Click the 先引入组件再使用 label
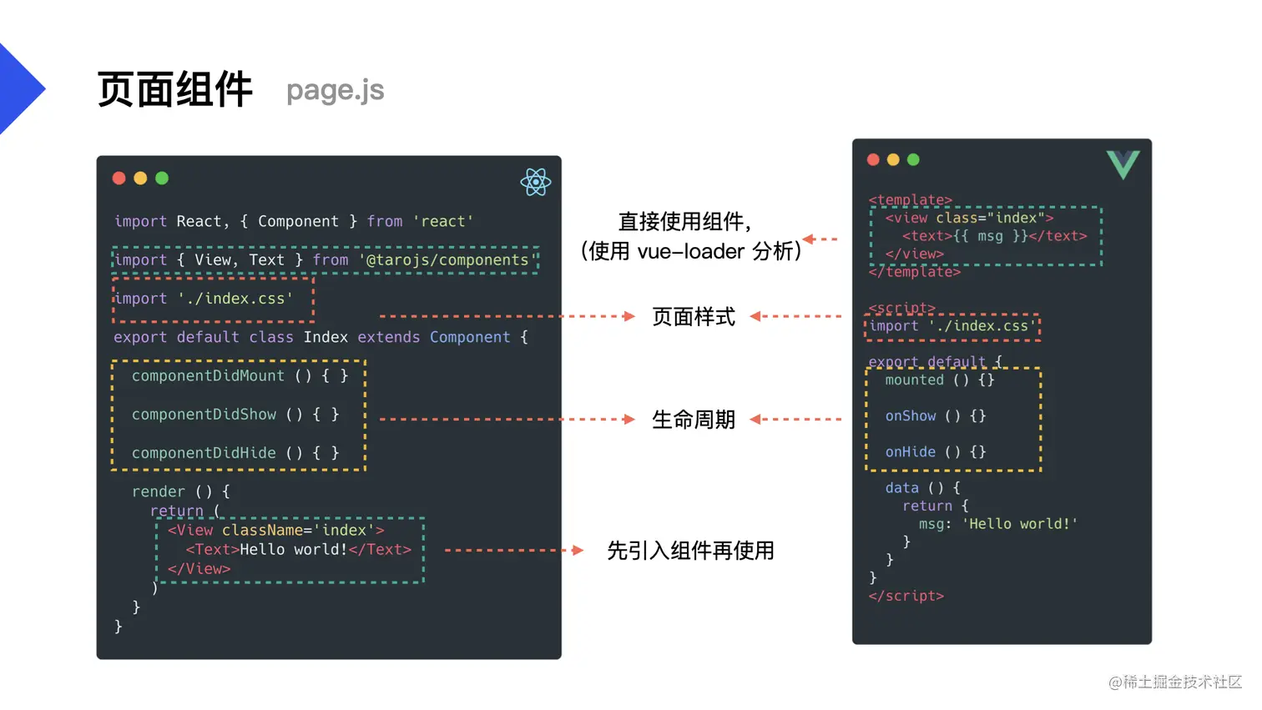 (690, 551)
